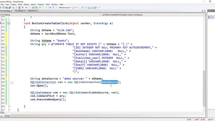Click the Cut scissors toolbar icon
This screenshot has width=215, height=121.
click(13, 7)
